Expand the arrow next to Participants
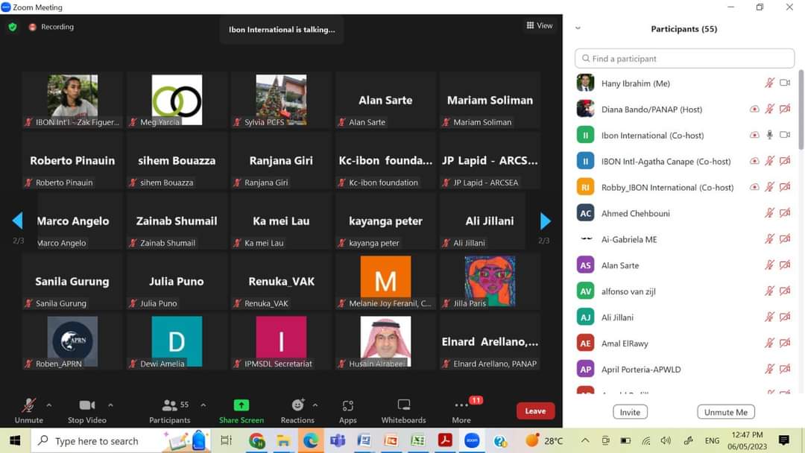 click(203, 405)
